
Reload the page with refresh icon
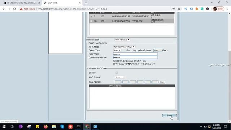coord(14,9)
